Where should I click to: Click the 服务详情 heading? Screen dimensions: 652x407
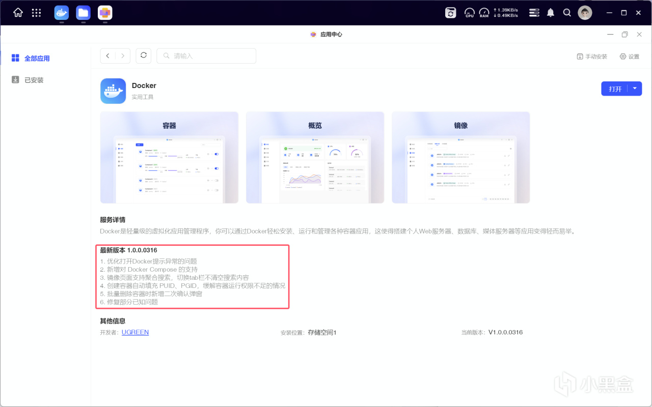tap(113, 220)
